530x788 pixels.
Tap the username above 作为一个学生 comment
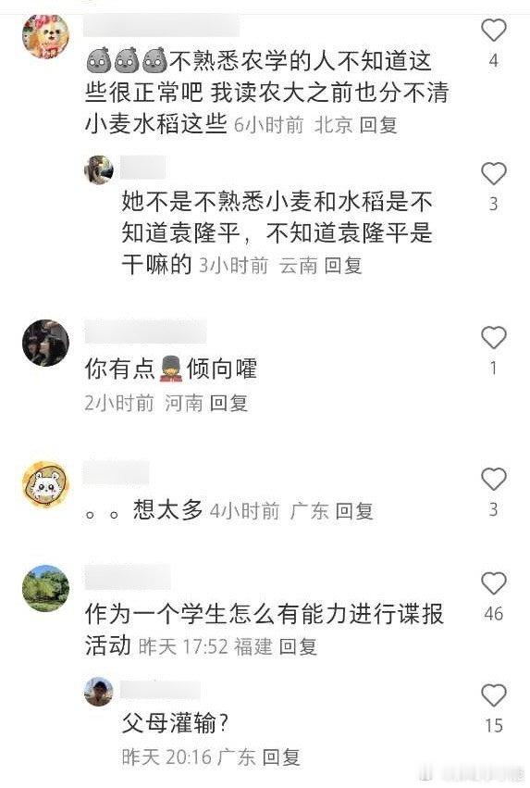pyautogui.click(x=128, y=577)
